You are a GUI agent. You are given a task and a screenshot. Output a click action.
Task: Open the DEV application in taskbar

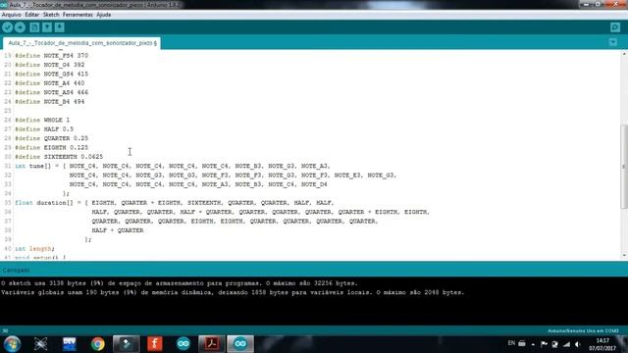point(70,344)
